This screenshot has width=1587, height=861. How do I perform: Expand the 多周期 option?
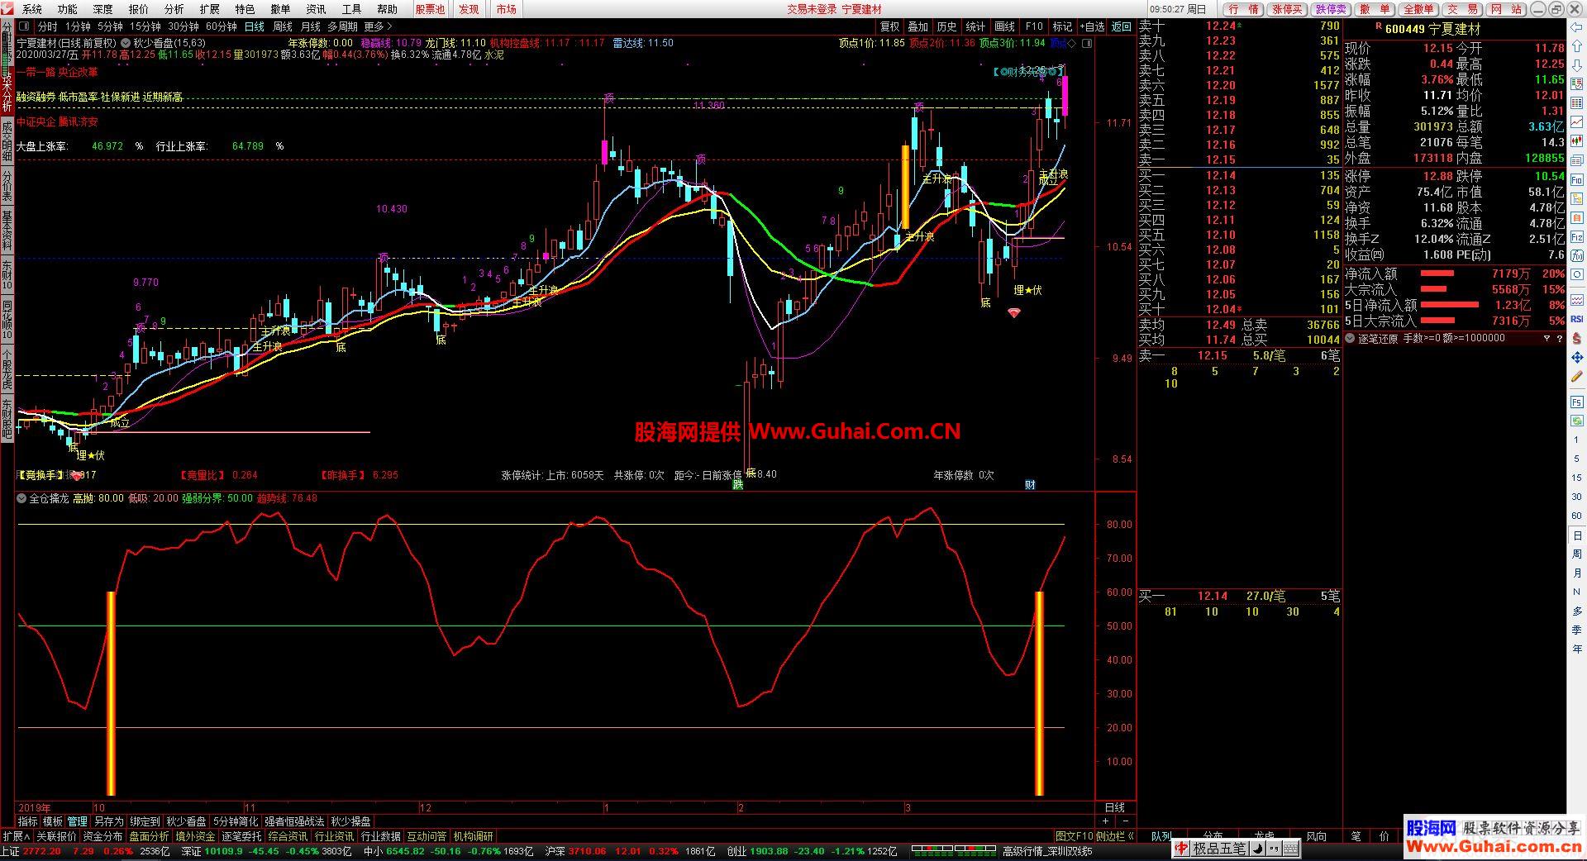coord(342,26)
